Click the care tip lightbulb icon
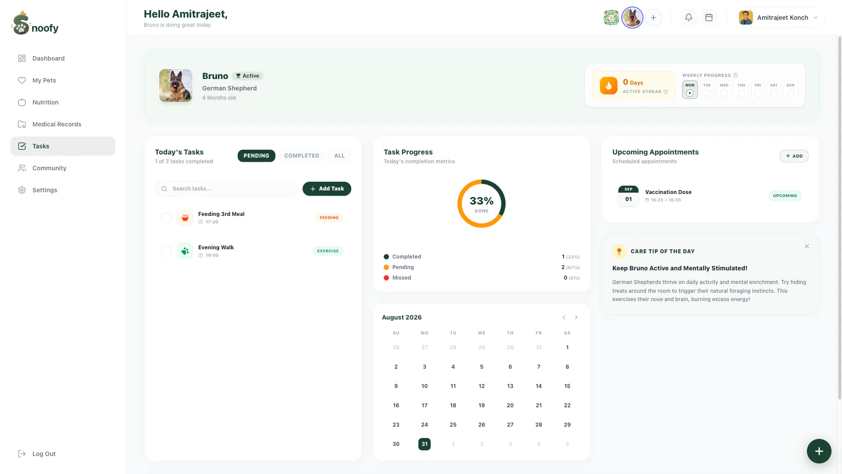 pyautogui.click(x=619, y=251)
